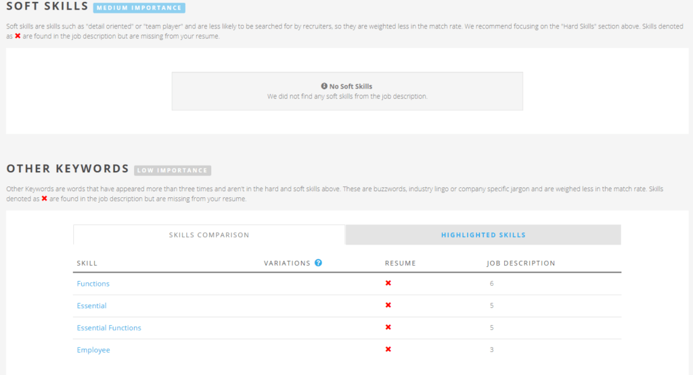Select count 6 in Functions row
The width and height of the screenshot is (693, 375).
pos(491,283)
